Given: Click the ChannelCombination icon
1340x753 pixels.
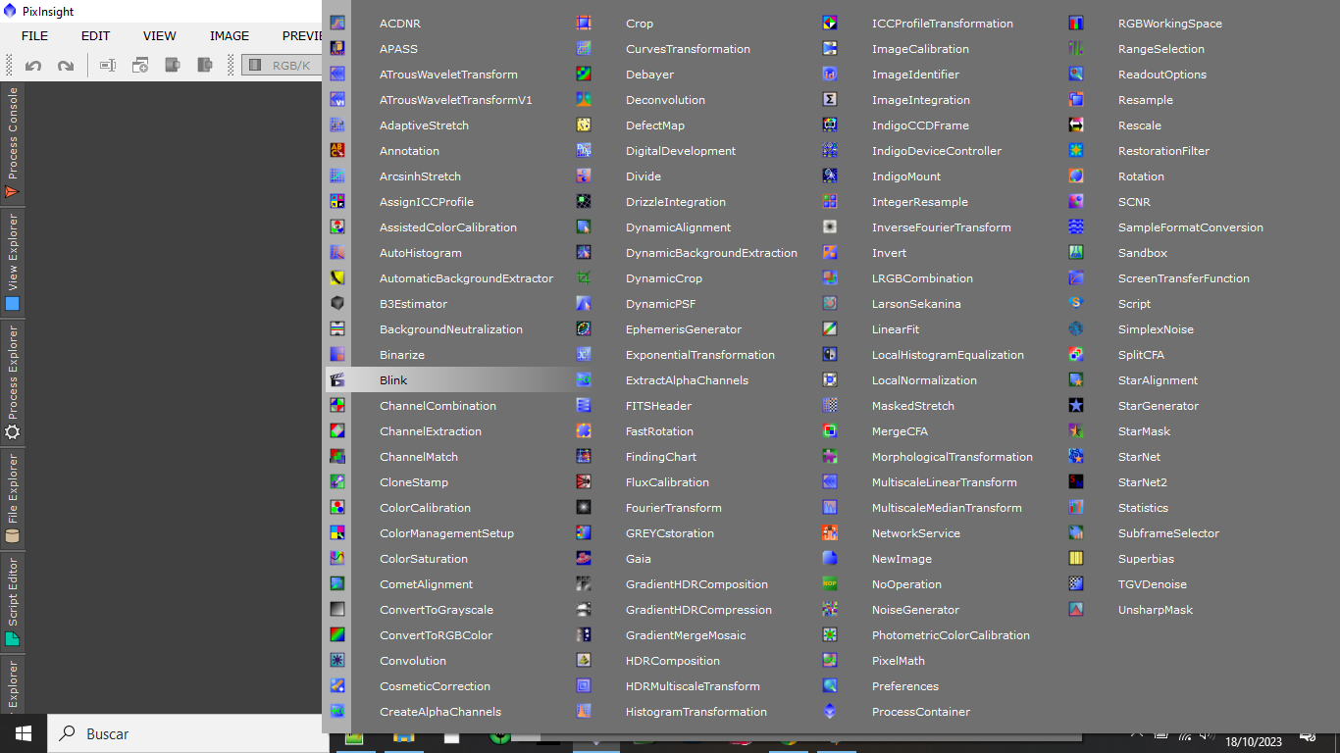Looking at the screenshot, I should (x=337, y=405).
